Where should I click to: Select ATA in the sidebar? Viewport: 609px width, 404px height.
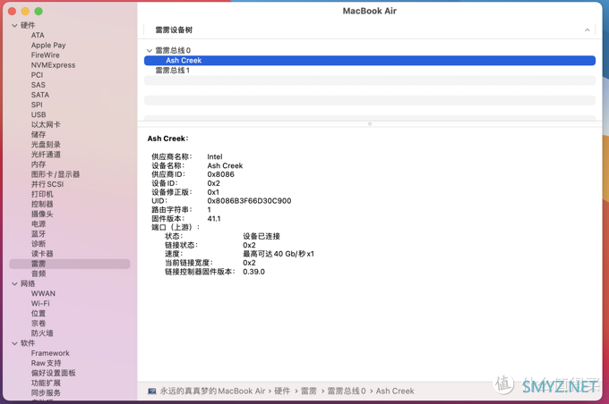38,35
